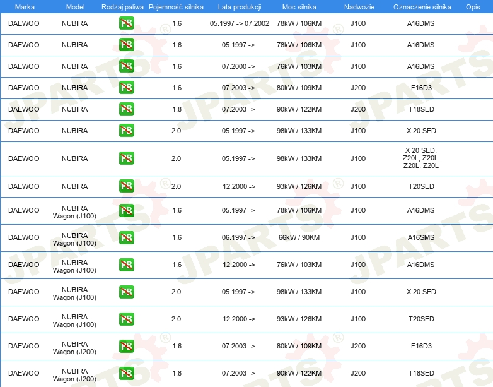Click 07.2003 -> date in Wagon (J200) F16D3 row
Image resolution: width=493 pixels, height=387 pixels.
click(x=238, y=346)
